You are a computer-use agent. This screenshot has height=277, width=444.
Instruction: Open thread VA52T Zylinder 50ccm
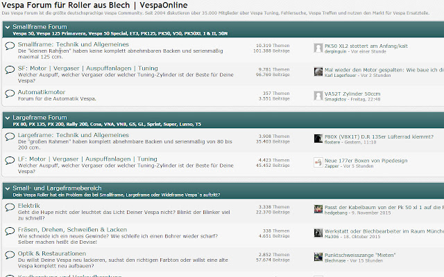352,94
